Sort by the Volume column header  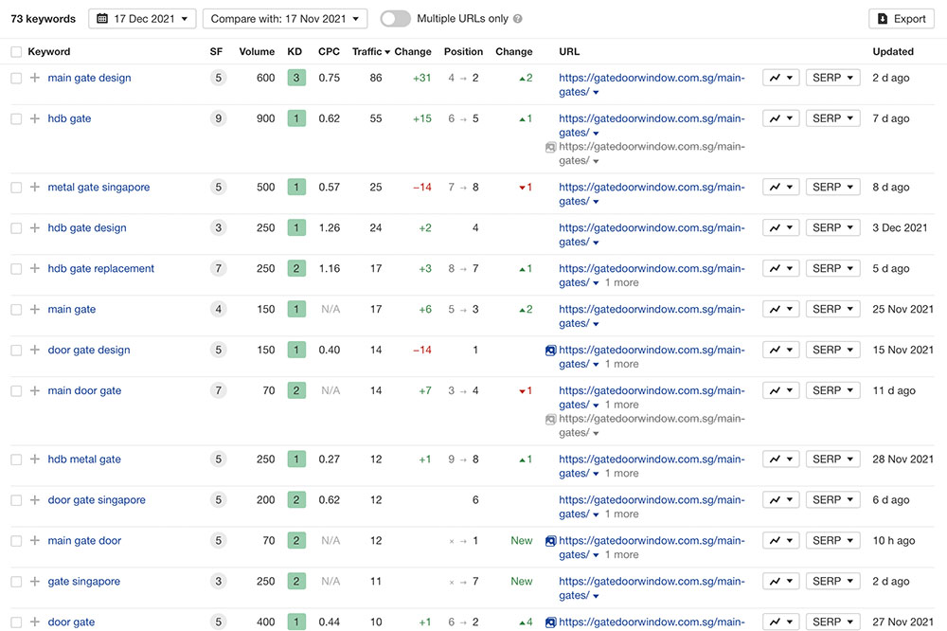point(257,52)
